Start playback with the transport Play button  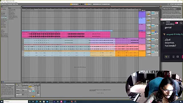point(79,4)
